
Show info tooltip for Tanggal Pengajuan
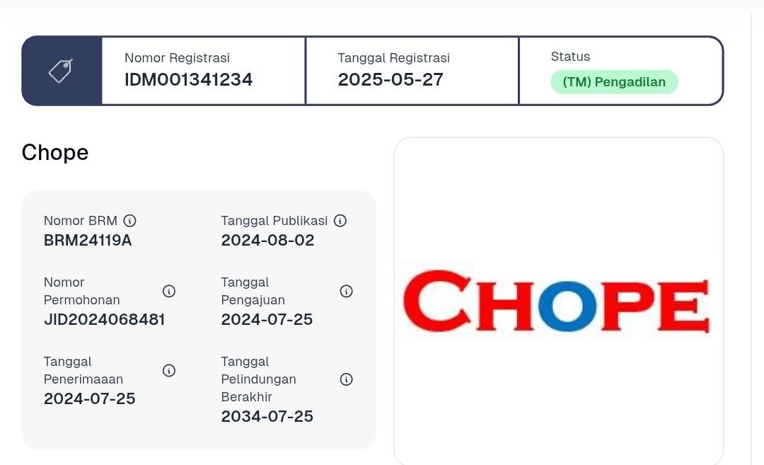pos(347,292)
